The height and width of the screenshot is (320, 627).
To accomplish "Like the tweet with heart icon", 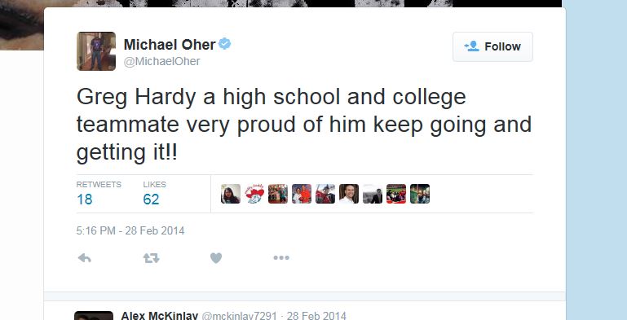I will 216,258.
